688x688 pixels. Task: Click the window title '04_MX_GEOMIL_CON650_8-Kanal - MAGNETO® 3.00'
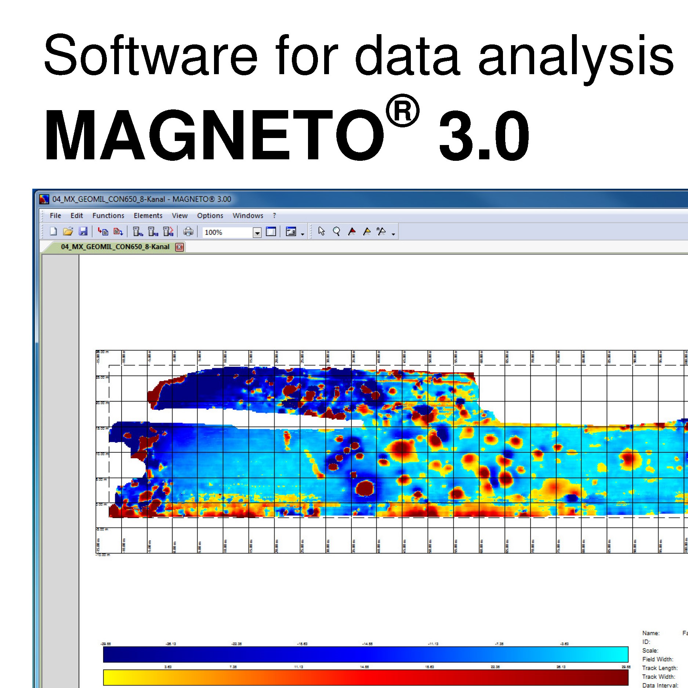(142, 199)
